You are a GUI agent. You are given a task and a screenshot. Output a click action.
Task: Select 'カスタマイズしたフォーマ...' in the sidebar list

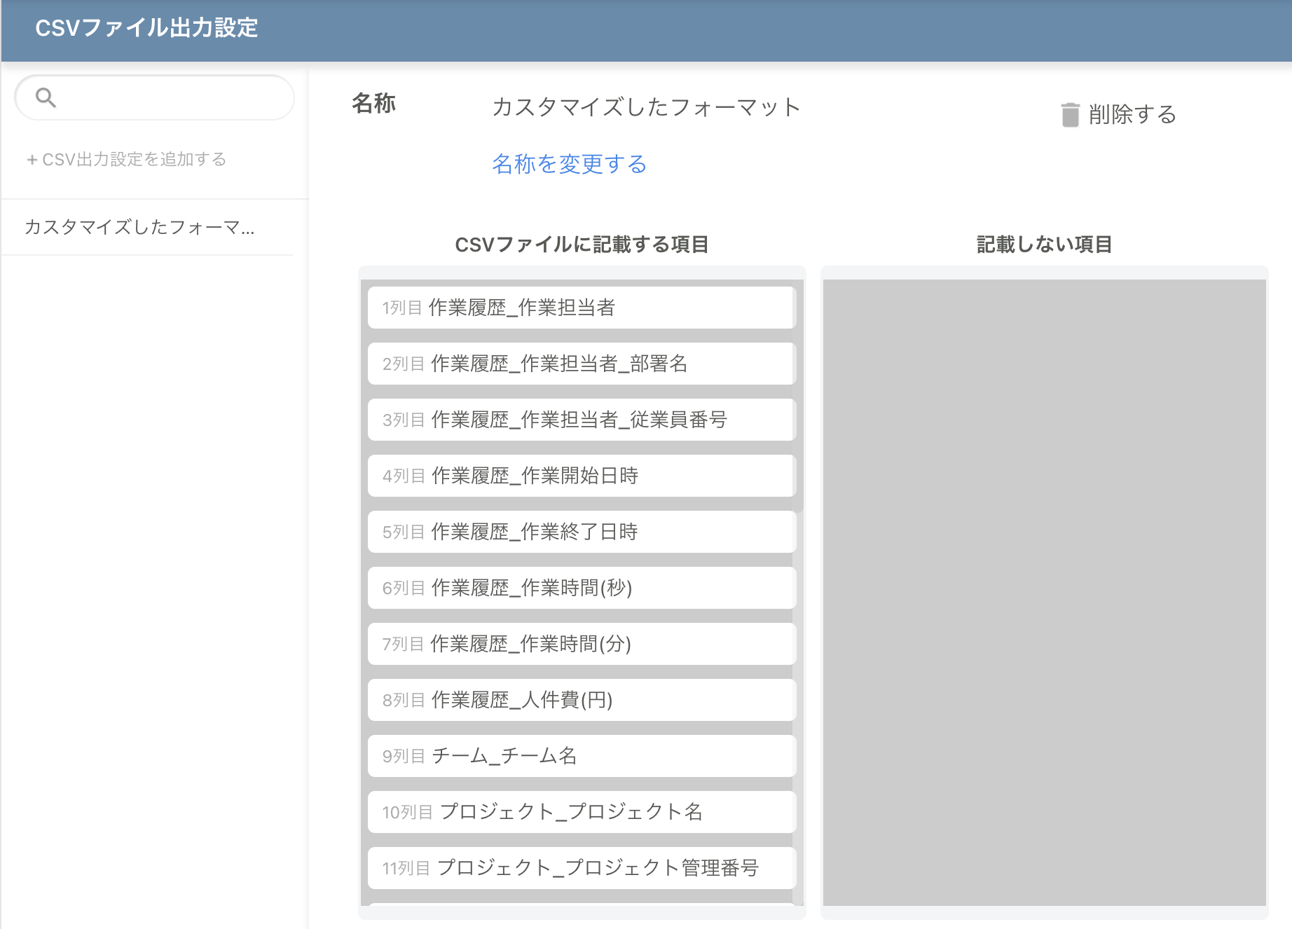pyautogui.click(x=140, y=227)
